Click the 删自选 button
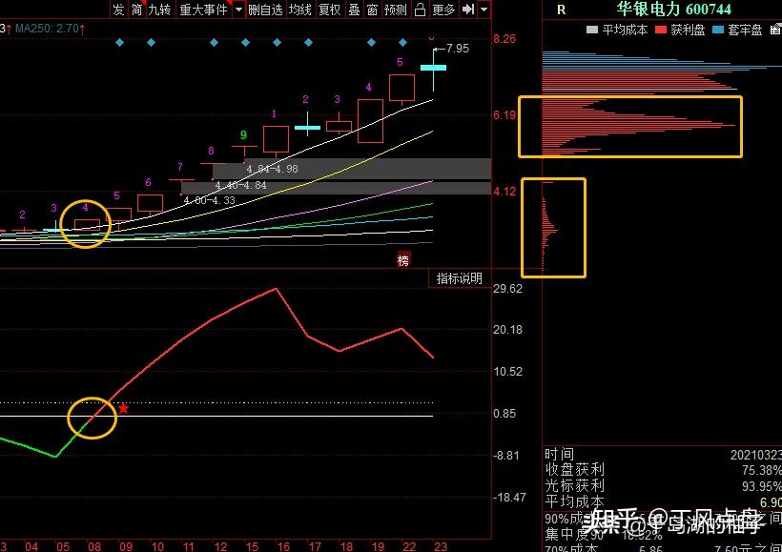The width and height of the screenshot is (782, 552). [x=266, y=10]
